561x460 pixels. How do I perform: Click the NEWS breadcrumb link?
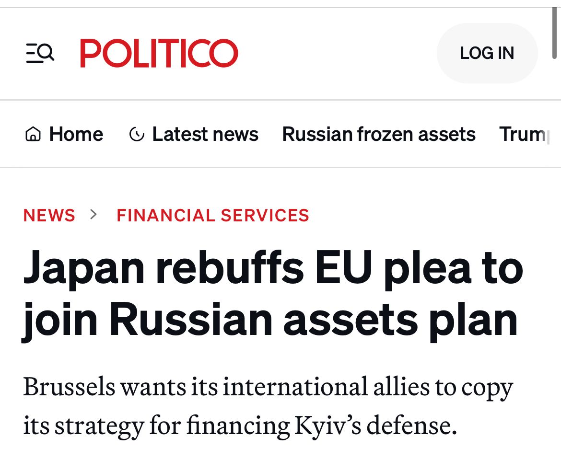(49, 215)
